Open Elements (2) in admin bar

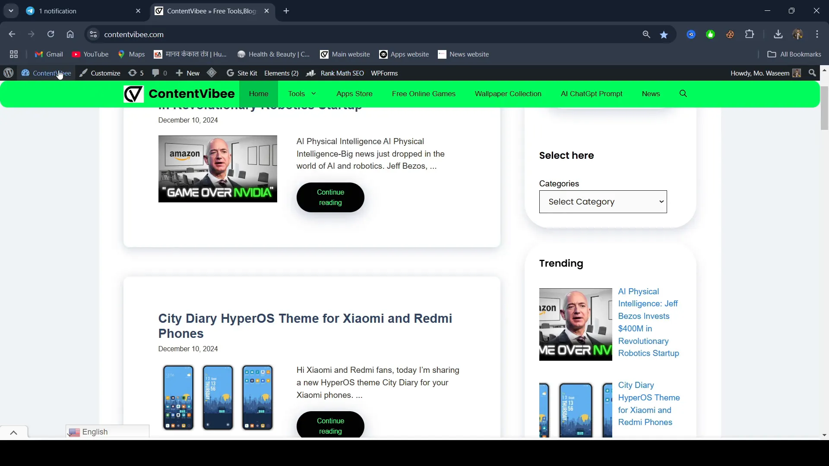tap(282, 73)
